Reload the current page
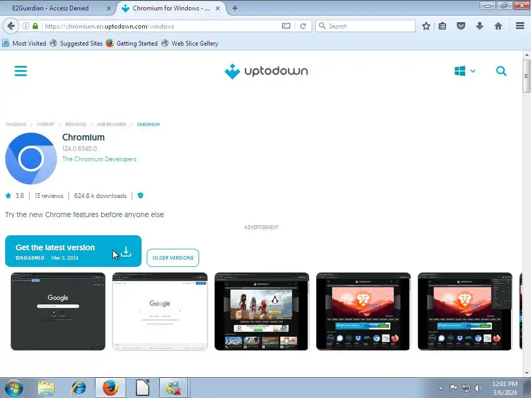This screenshot has width=531, height=398. 303,26
